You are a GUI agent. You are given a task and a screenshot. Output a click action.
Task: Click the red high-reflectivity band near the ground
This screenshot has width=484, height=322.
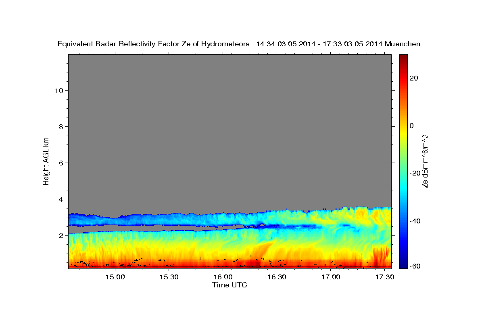pos(229,265)
